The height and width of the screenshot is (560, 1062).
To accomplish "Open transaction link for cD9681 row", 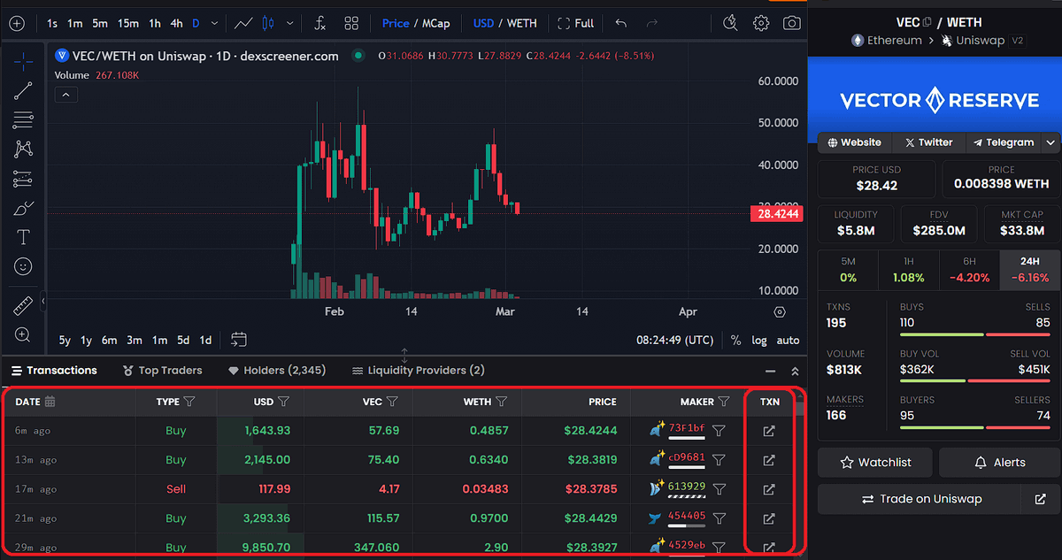I will [769, 460].
